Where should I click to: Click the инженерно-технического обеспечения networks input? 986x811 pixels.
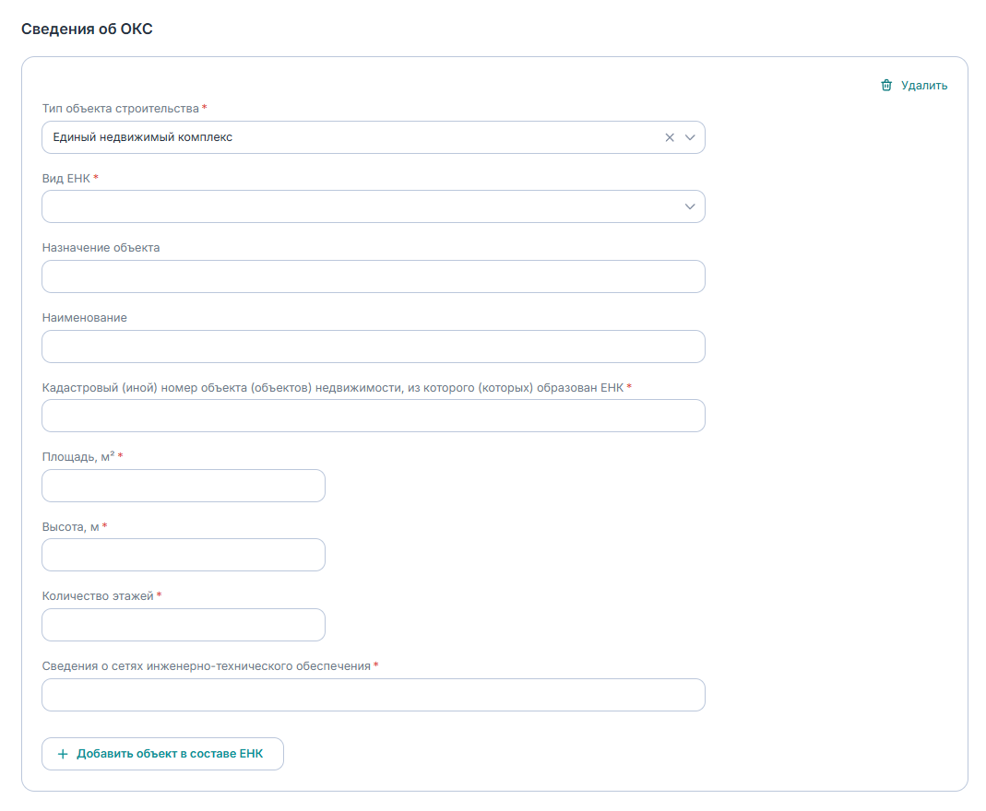pos(373,695)
